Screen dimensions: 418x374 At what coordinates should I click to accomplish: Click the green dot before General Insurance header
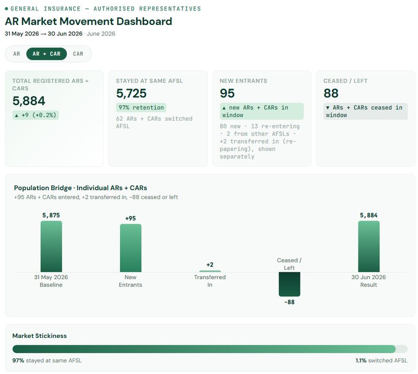pos(7,9)
